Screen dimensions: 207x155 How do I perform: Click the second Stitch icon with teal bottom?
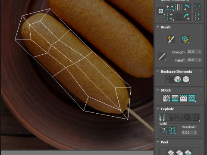(175, 98)
